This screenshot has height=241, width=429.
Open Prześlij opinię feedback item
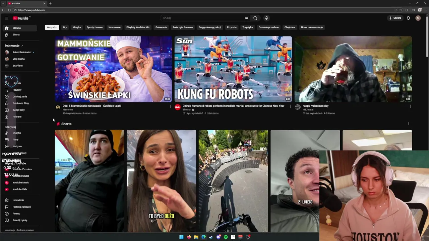[x=20, y=220]
